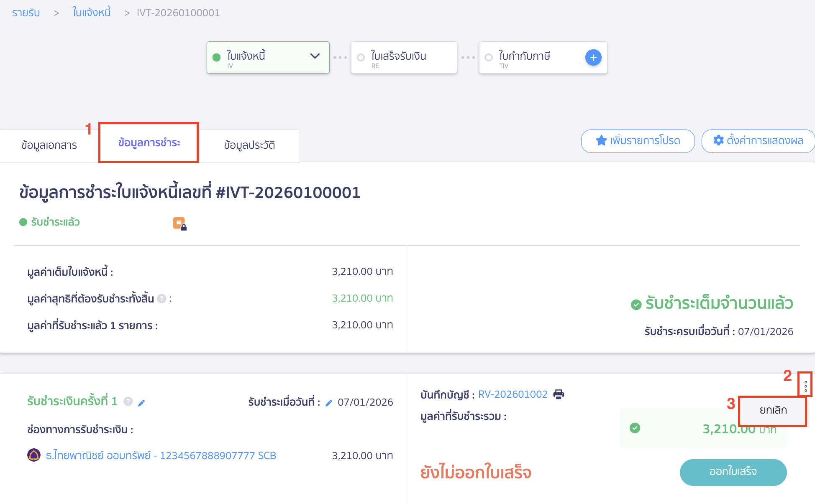Click the orange lock icon below the invoice title

pyautogui.click(x=179, y=224)
